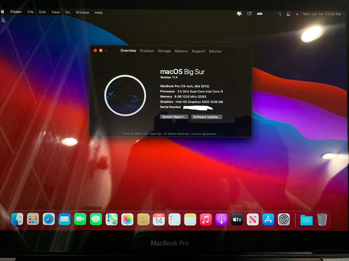Screen dimensions: 349x261
Task: Open the Window menu
Action: (82, 12)
